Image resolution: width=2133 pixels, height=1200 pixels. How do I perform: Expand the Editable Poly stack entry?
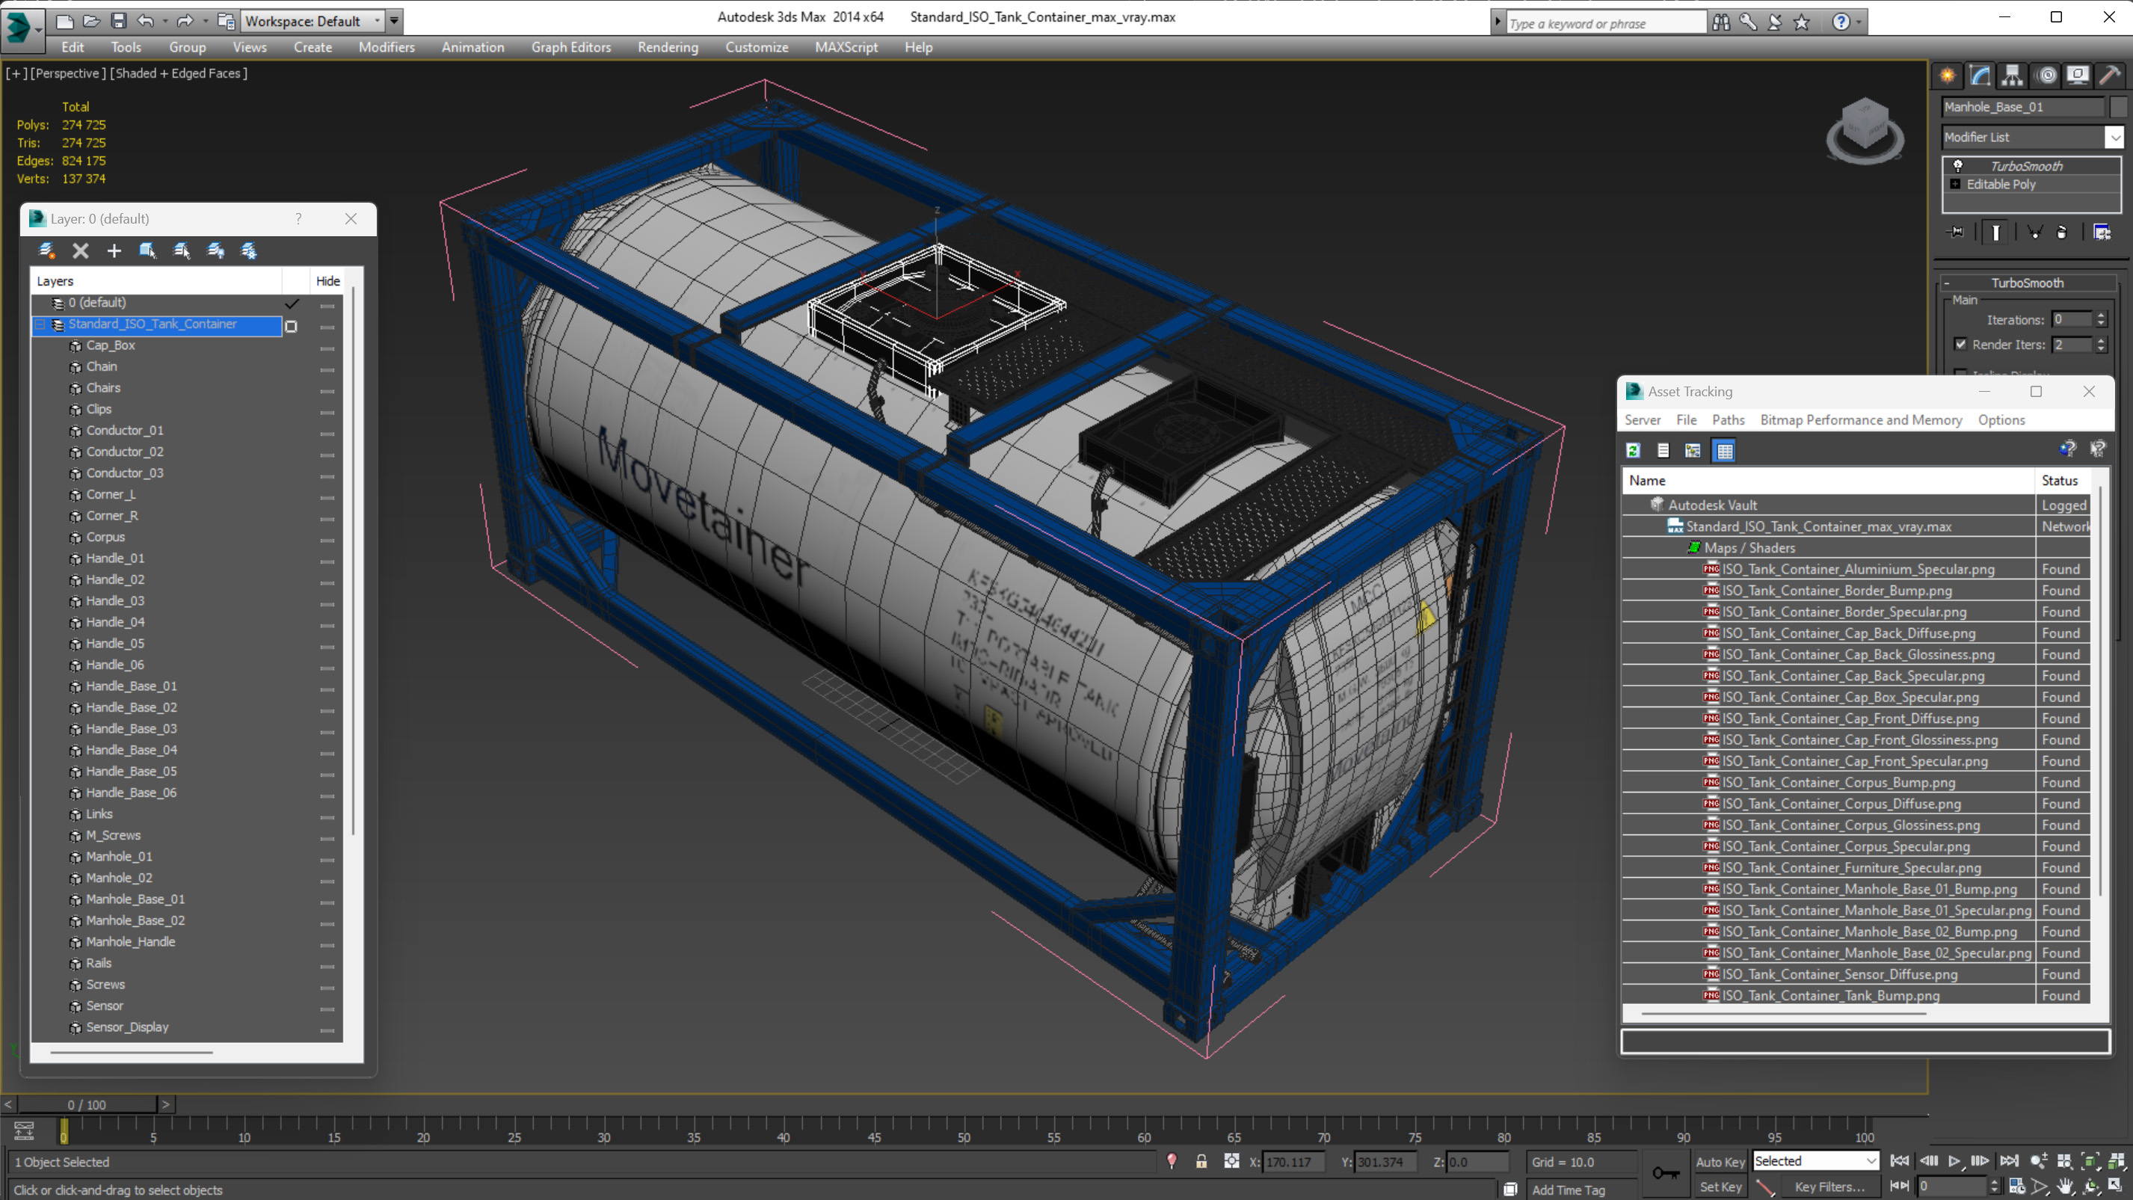(x=1955, y=185)
